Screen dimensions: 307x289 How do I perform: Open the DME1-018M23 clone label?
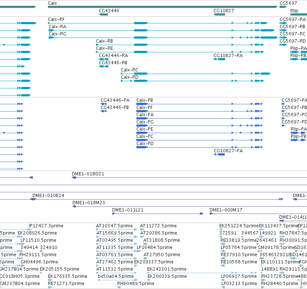89,203
